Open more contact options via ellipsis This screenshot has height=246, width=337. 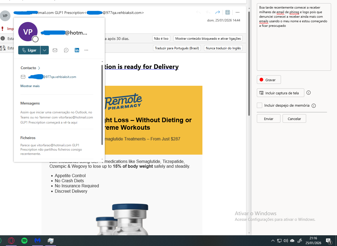(86, 50)
